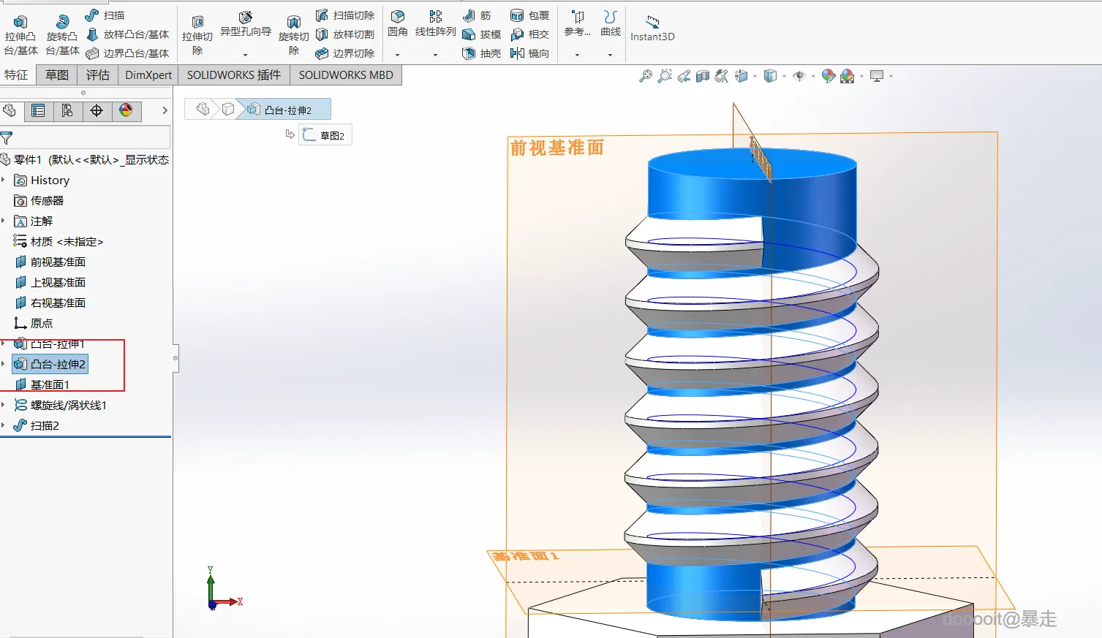
Task: Click the 镜向 mirror feature icon
Action: click(x=529, y=53)
